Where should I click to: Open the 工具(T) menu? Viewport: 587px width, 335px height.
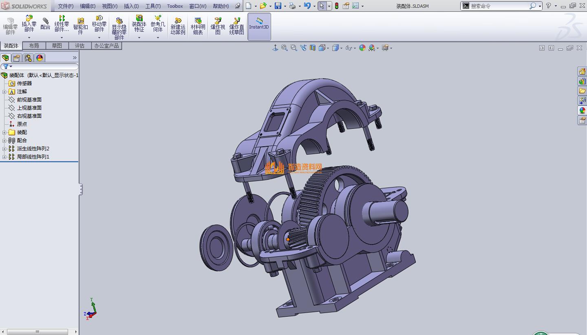click(153, 6)
